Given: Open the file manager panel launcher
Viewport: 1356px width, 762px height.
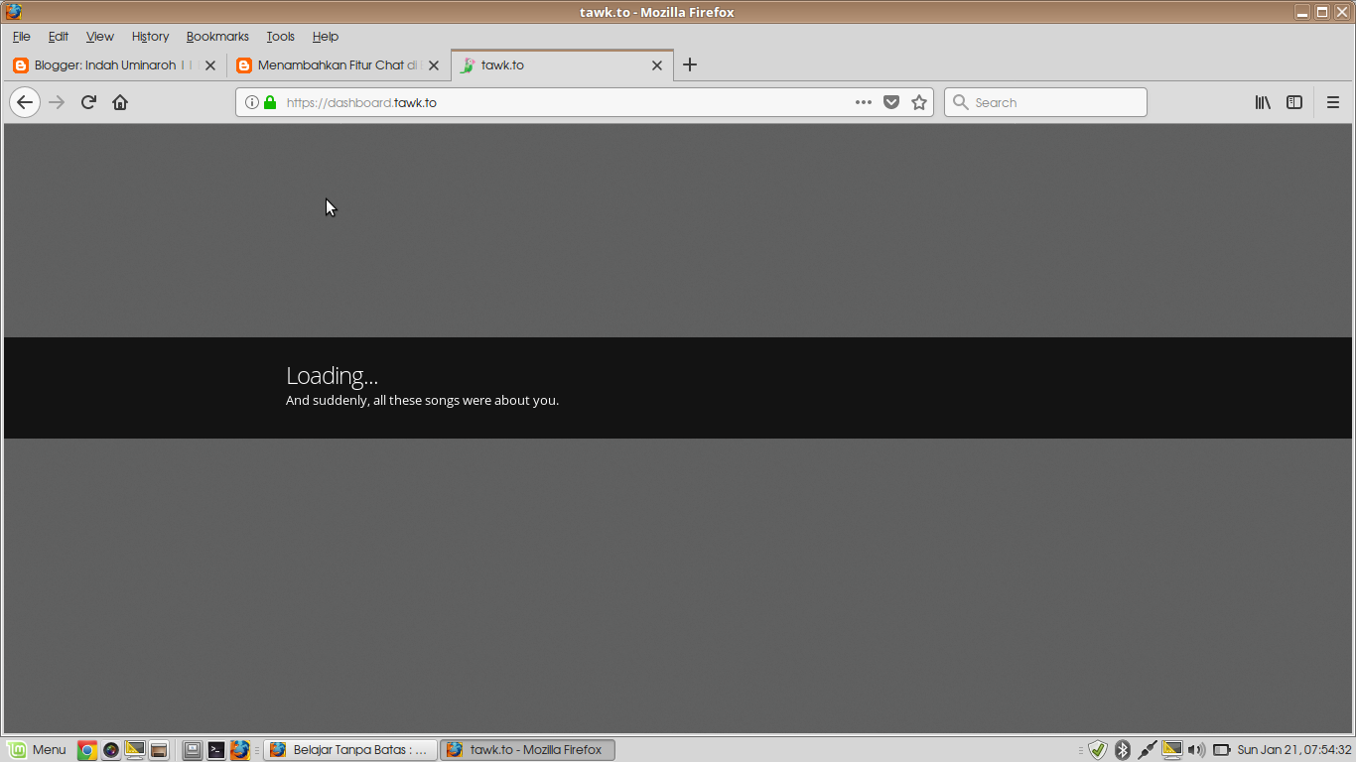Looking at the screenshot, I should 159,750.
